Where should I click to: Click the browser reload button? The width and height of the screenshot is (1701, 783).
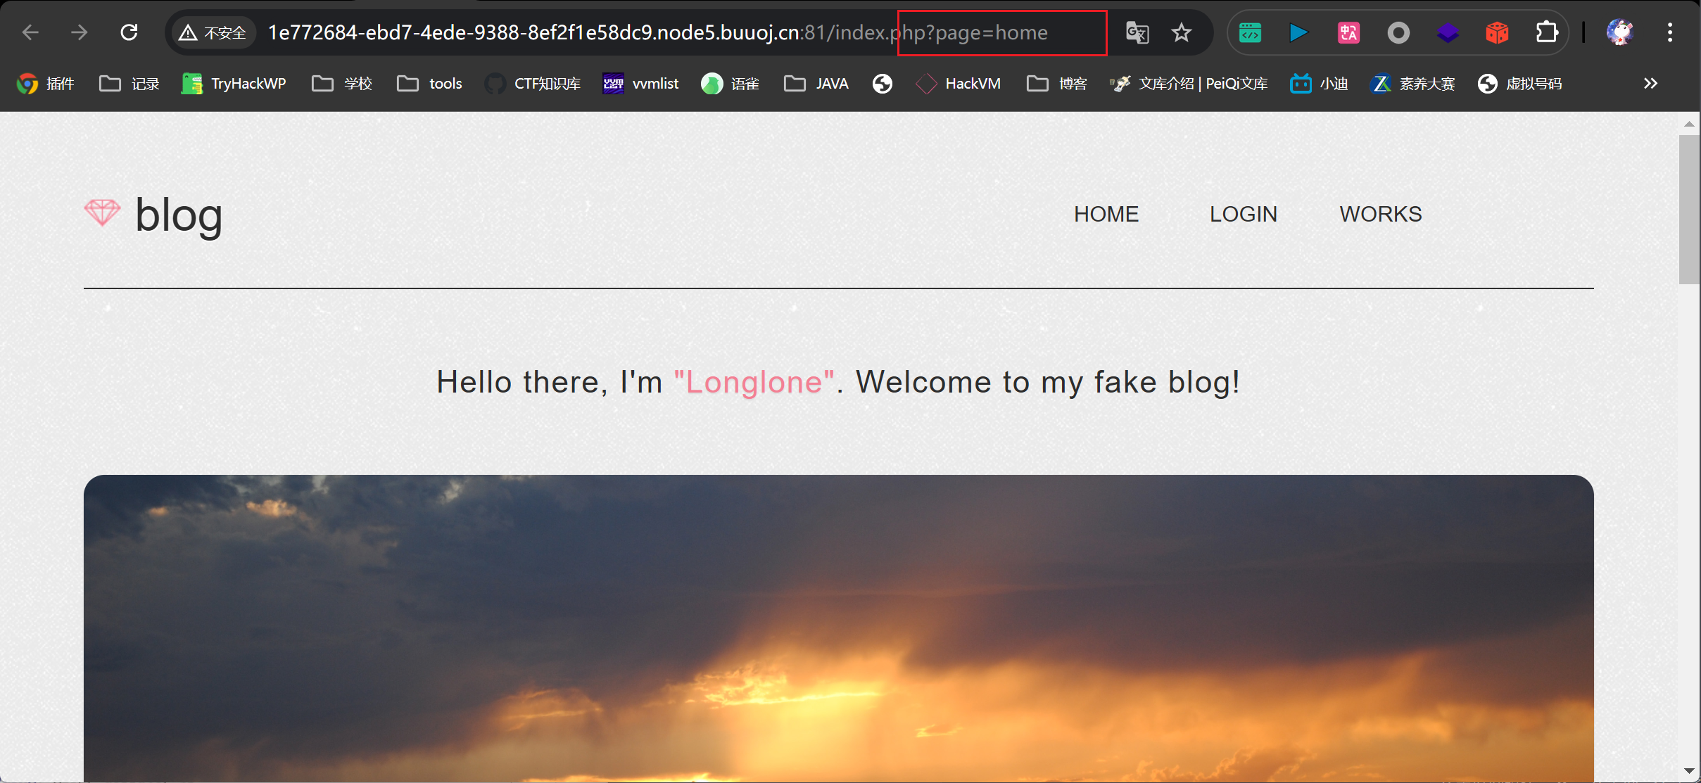click(x=129, y=32)
